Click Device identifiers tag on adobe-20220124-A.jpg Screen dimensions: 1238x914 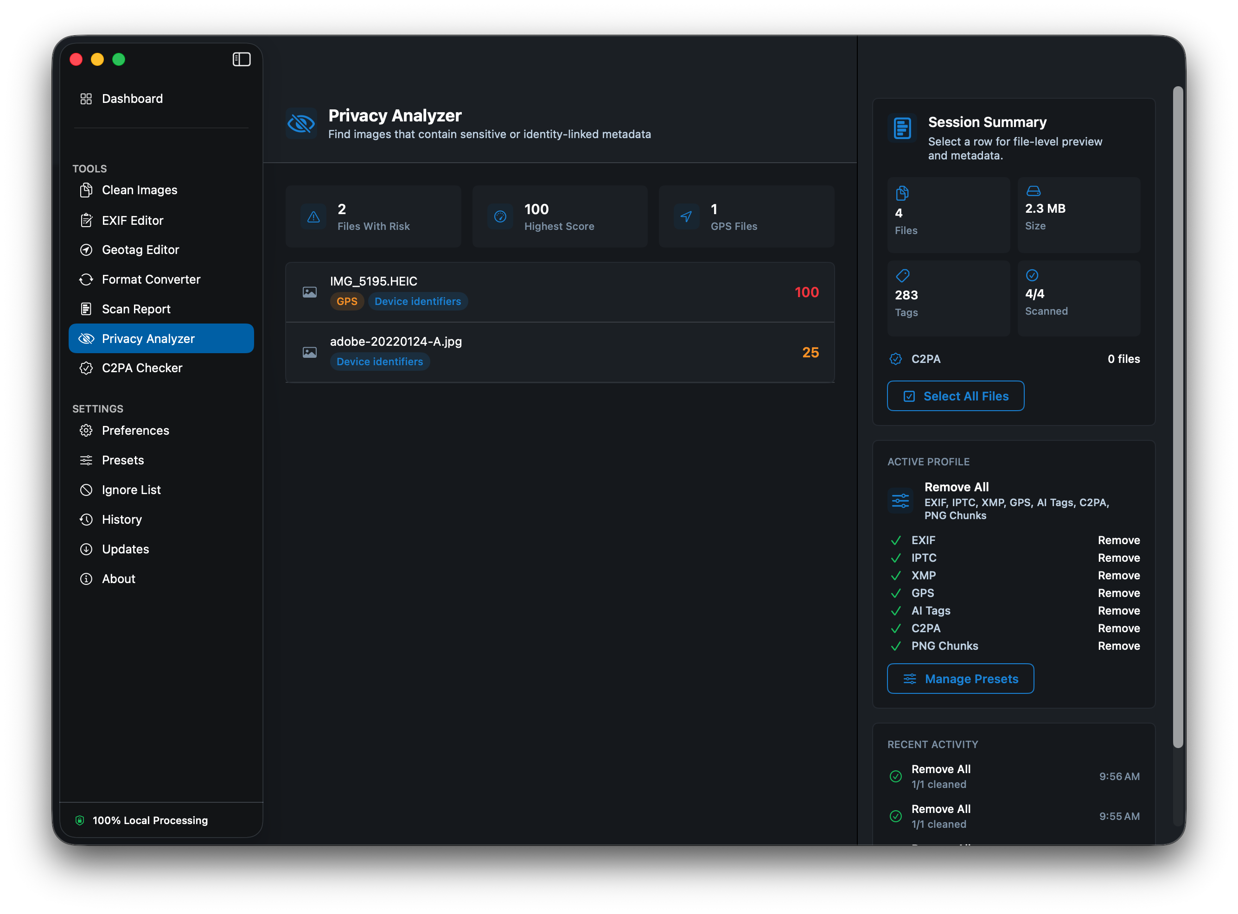(380, 361)
